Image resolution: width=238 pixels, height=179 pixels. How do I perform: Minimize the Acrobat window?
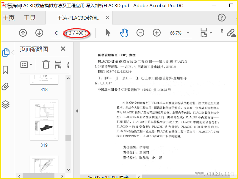pyautogui.click(x=214, y=5)
